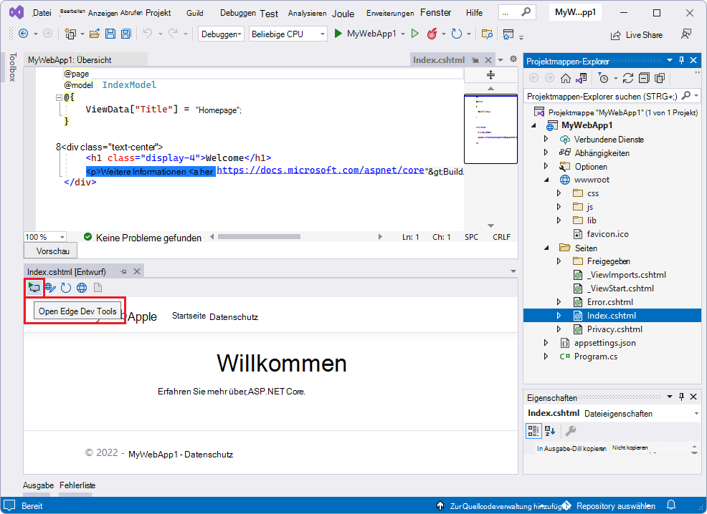The image size is (707, 514).
Task: Open the 100% zoom level selector
Action: tap(43, 236)
